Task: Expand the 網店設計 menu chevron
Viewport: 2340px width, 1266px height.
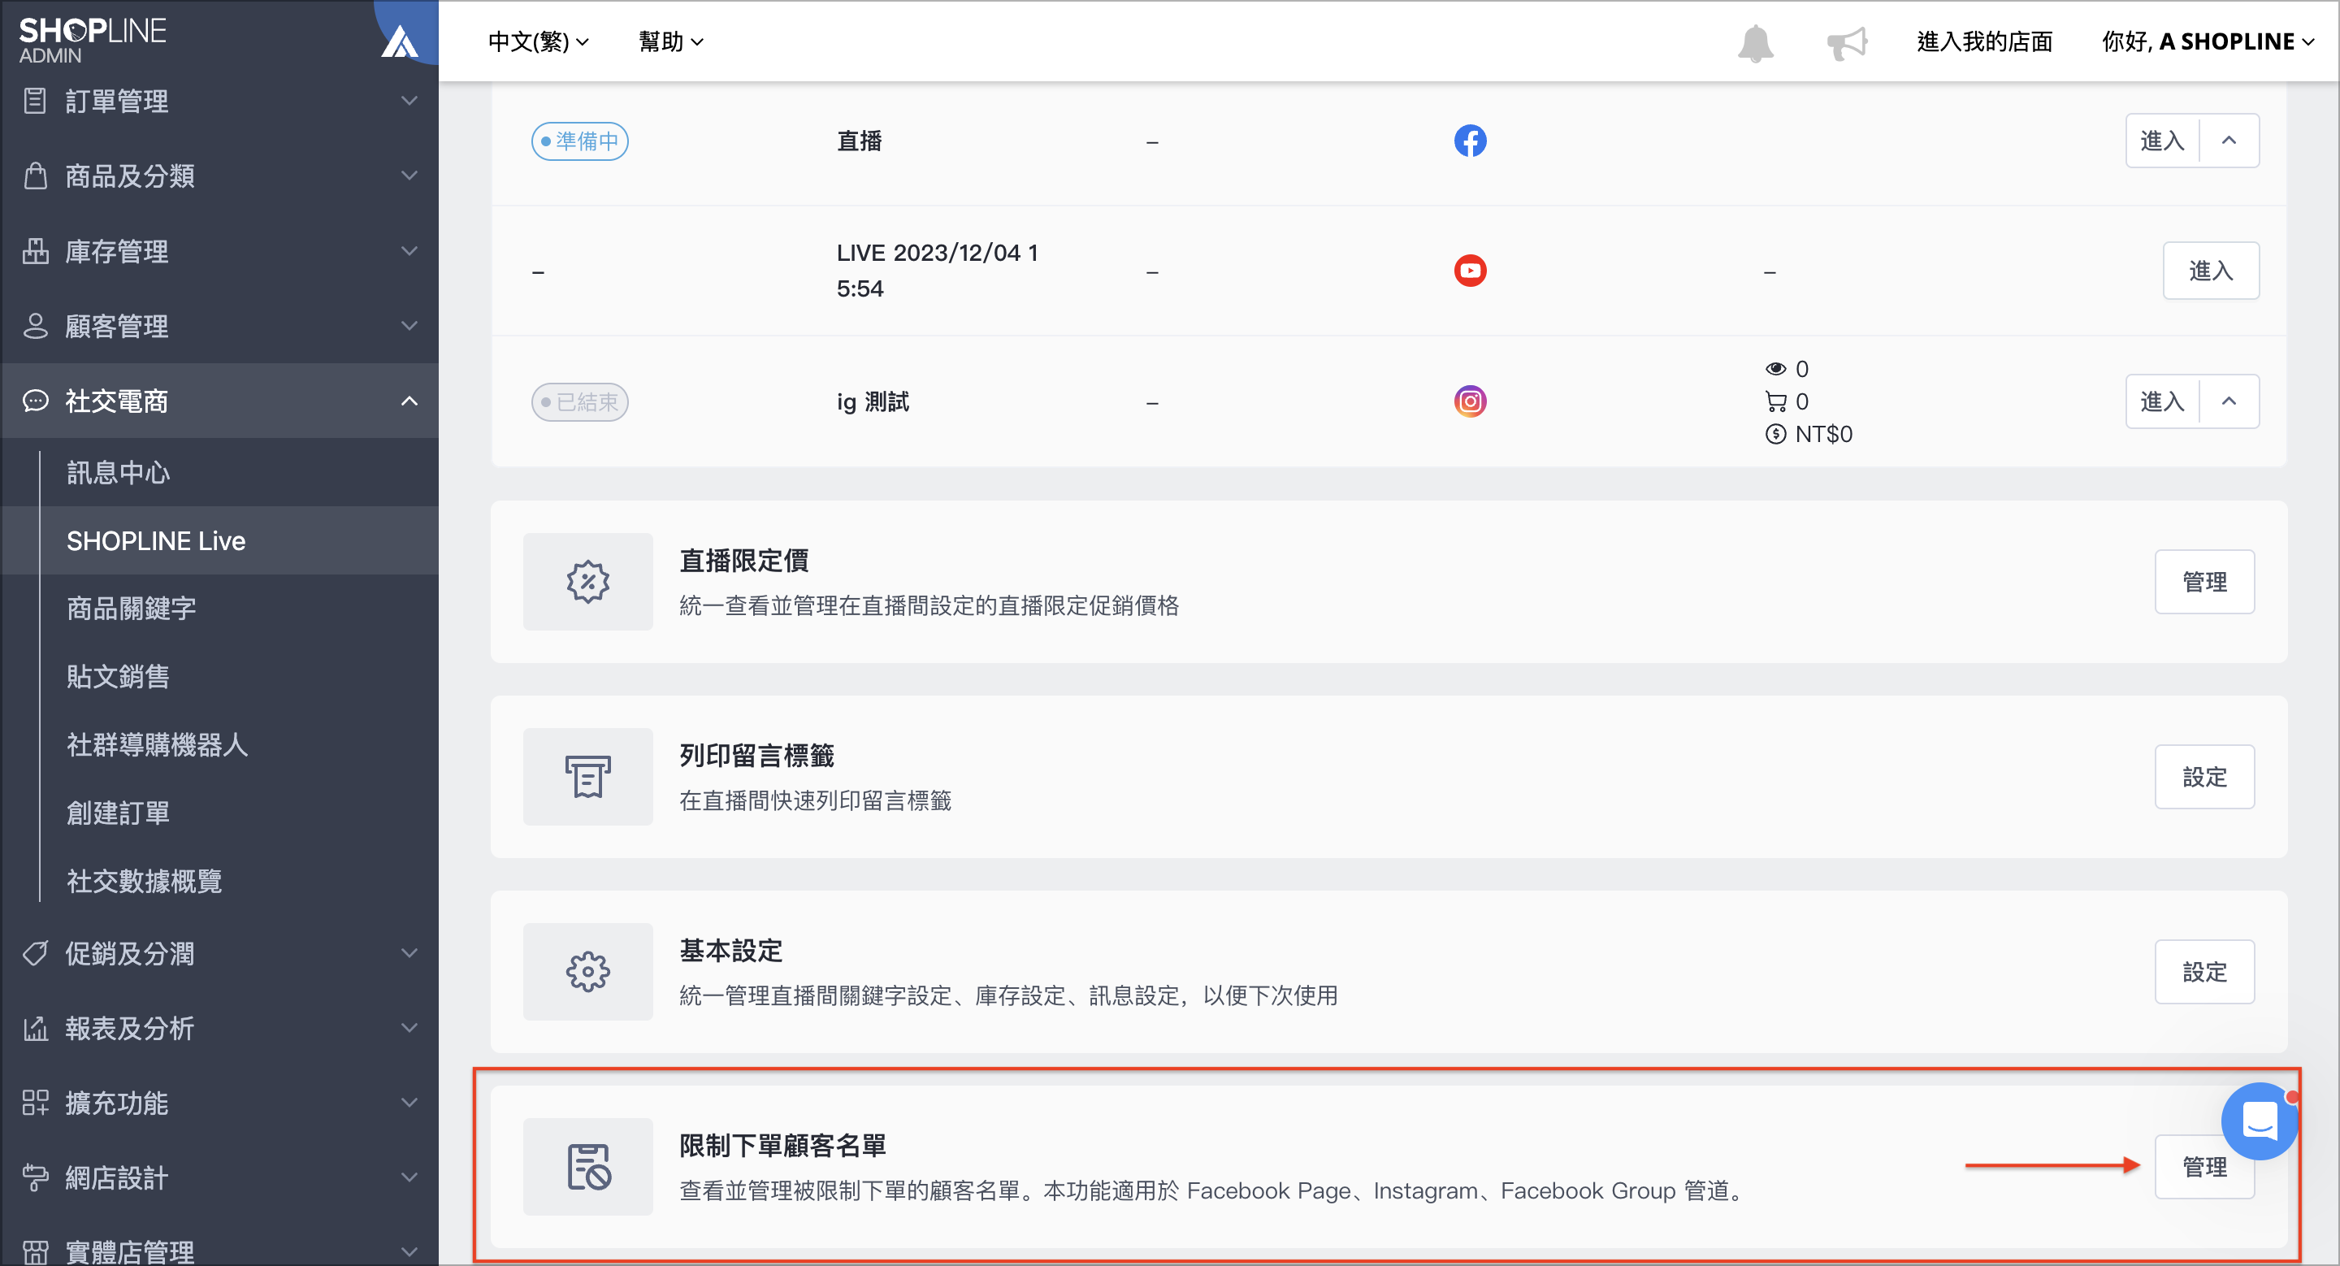Action: click(409, 1178)
